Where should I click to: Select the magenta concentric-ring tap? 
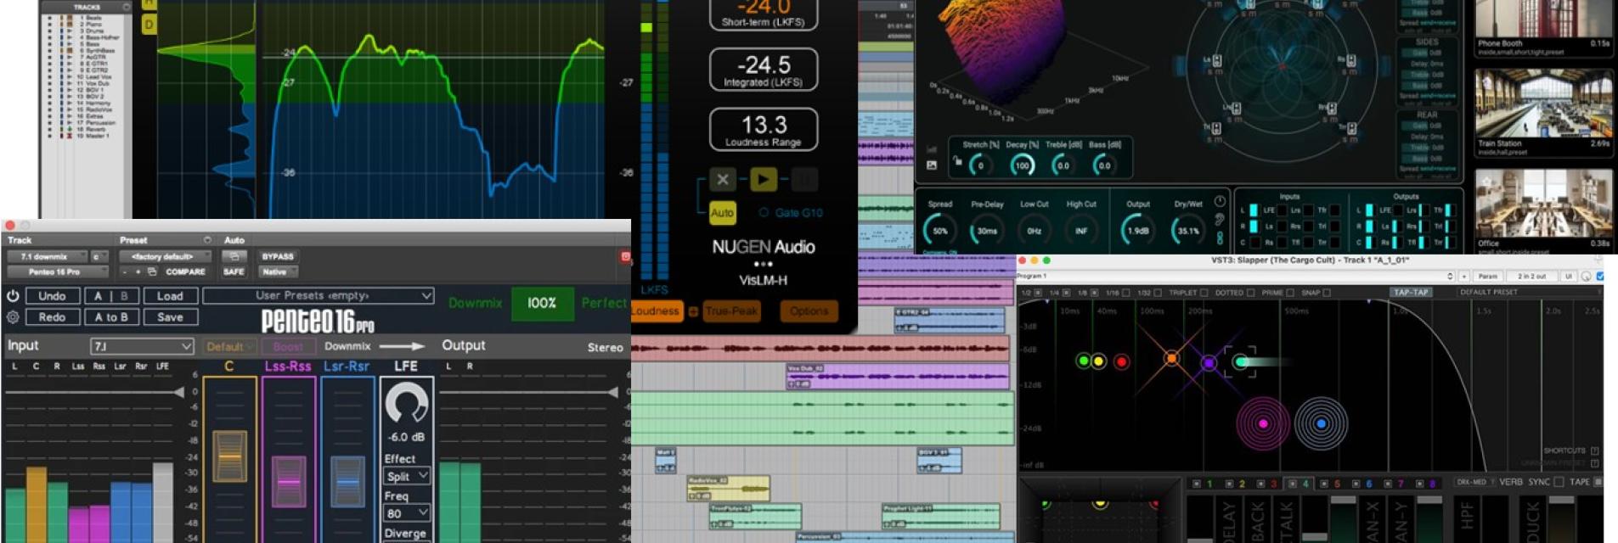point(1263,423)
